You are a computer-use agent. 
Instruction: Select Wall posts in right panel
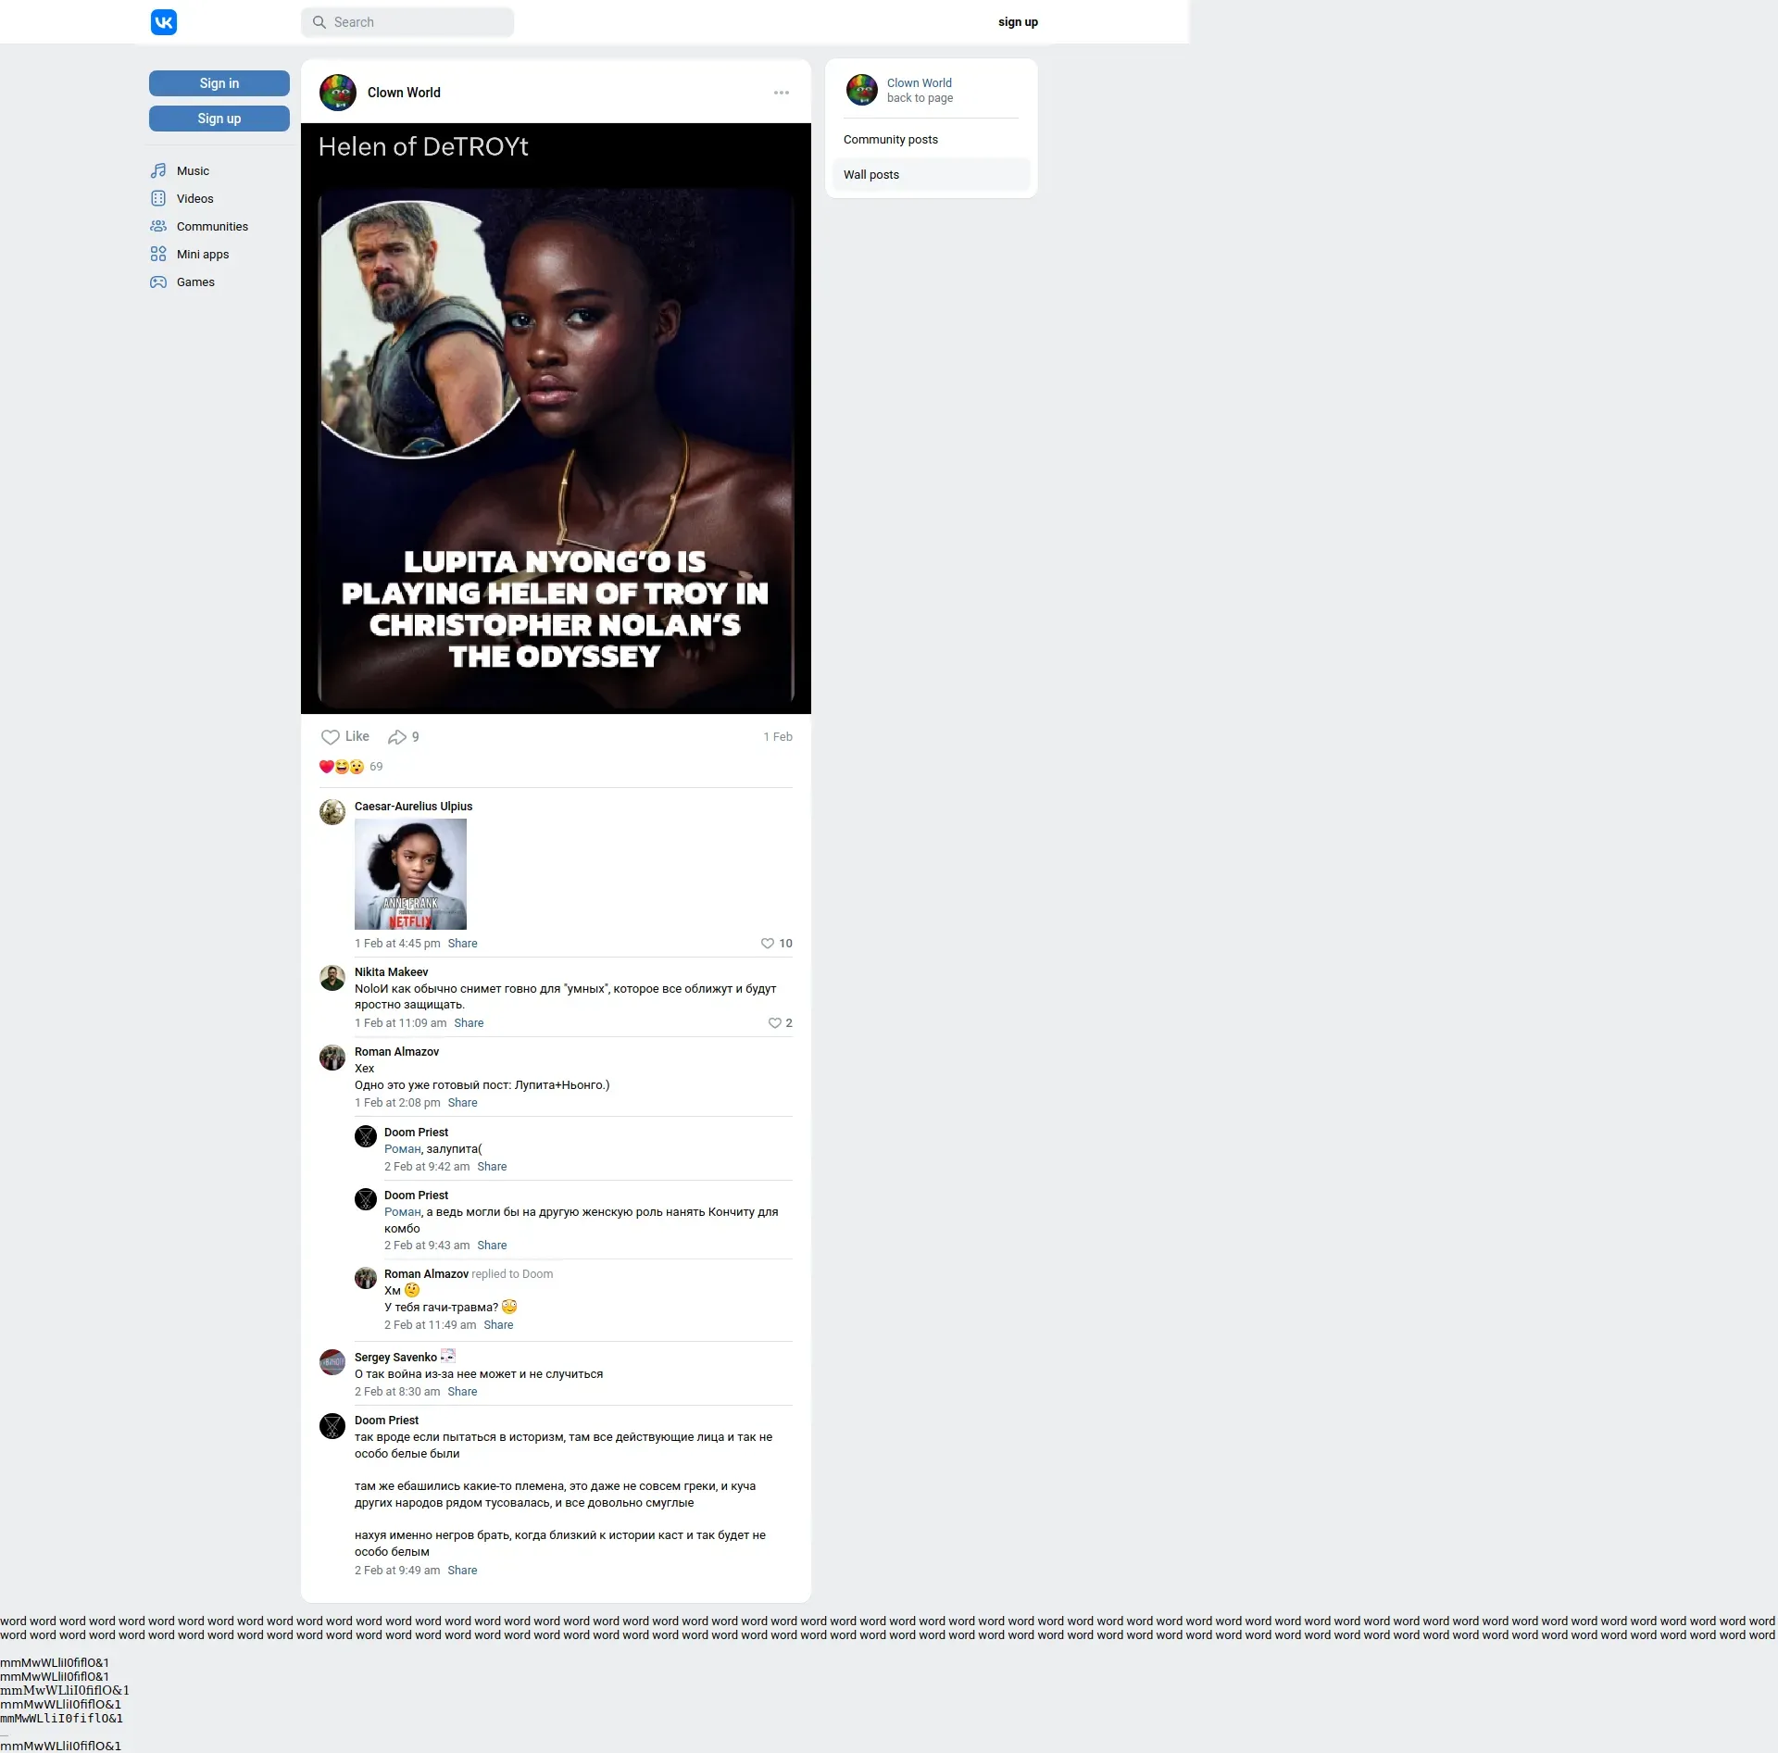(x=871, y=175)
